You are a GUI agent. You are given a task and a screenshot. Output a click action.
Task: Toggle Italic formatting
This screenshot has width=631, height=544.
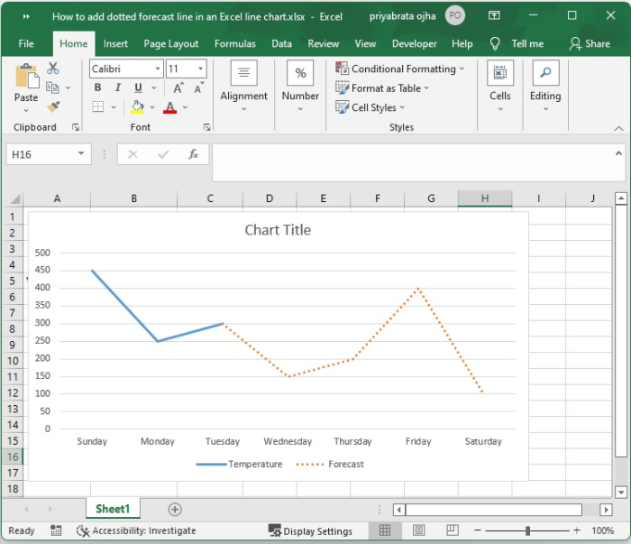[x=118, y=88]
